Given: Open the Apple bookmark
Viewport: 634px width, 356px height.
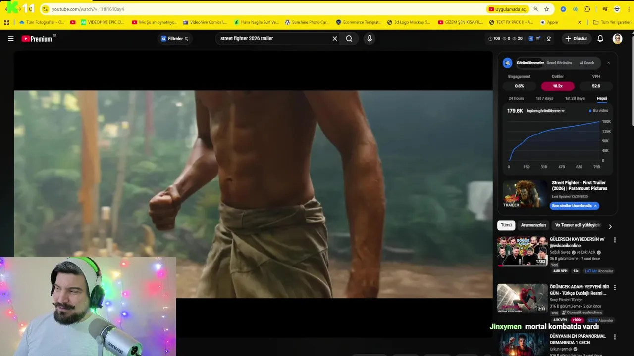Looking at the screenshot, I should tap(549, 22).
